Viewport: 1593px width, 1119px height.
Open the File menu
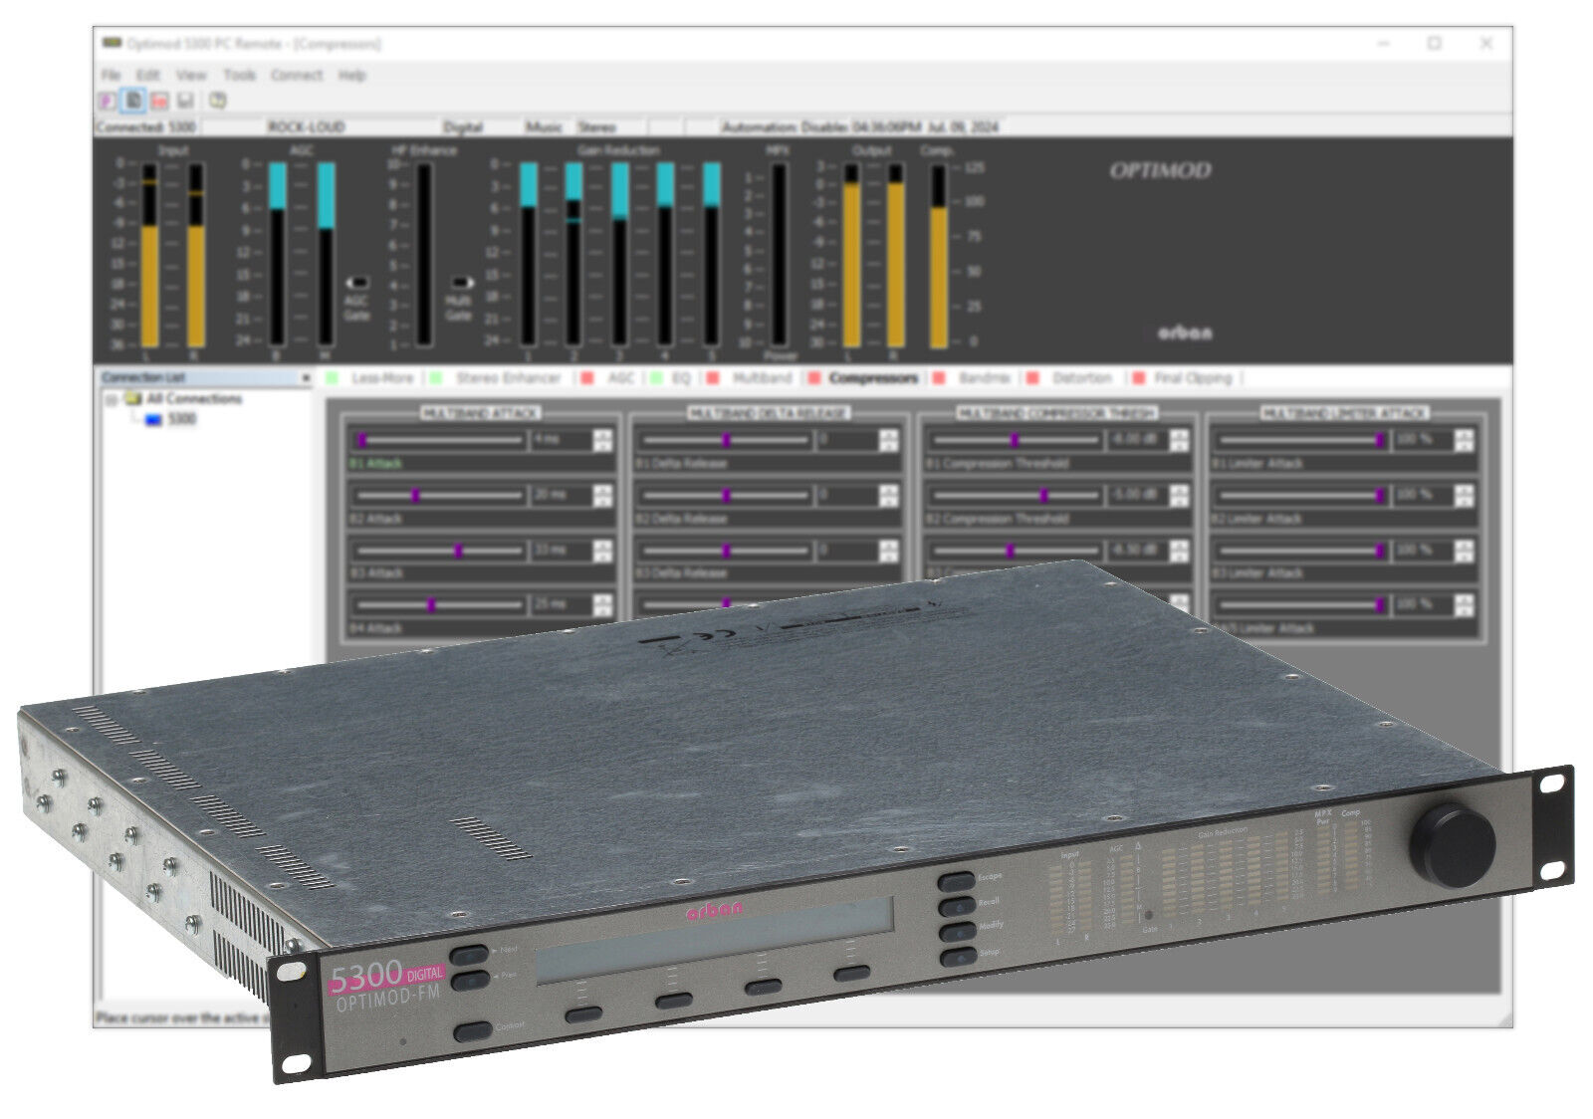[x=111, y=75]
